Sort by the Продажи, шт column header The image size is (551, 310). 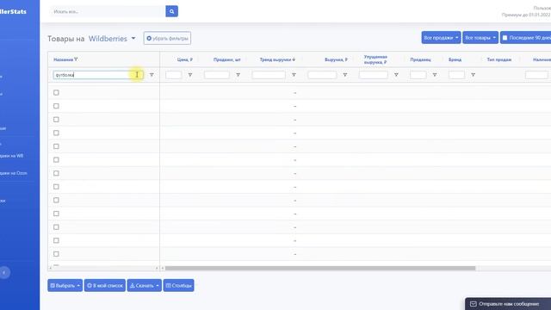coord(227,59)
